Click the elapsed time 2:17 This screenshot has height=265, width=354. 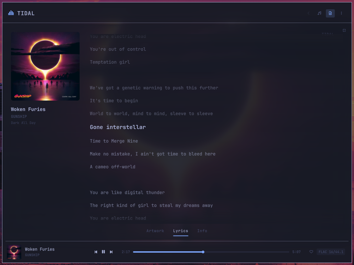tap(126, 252)
